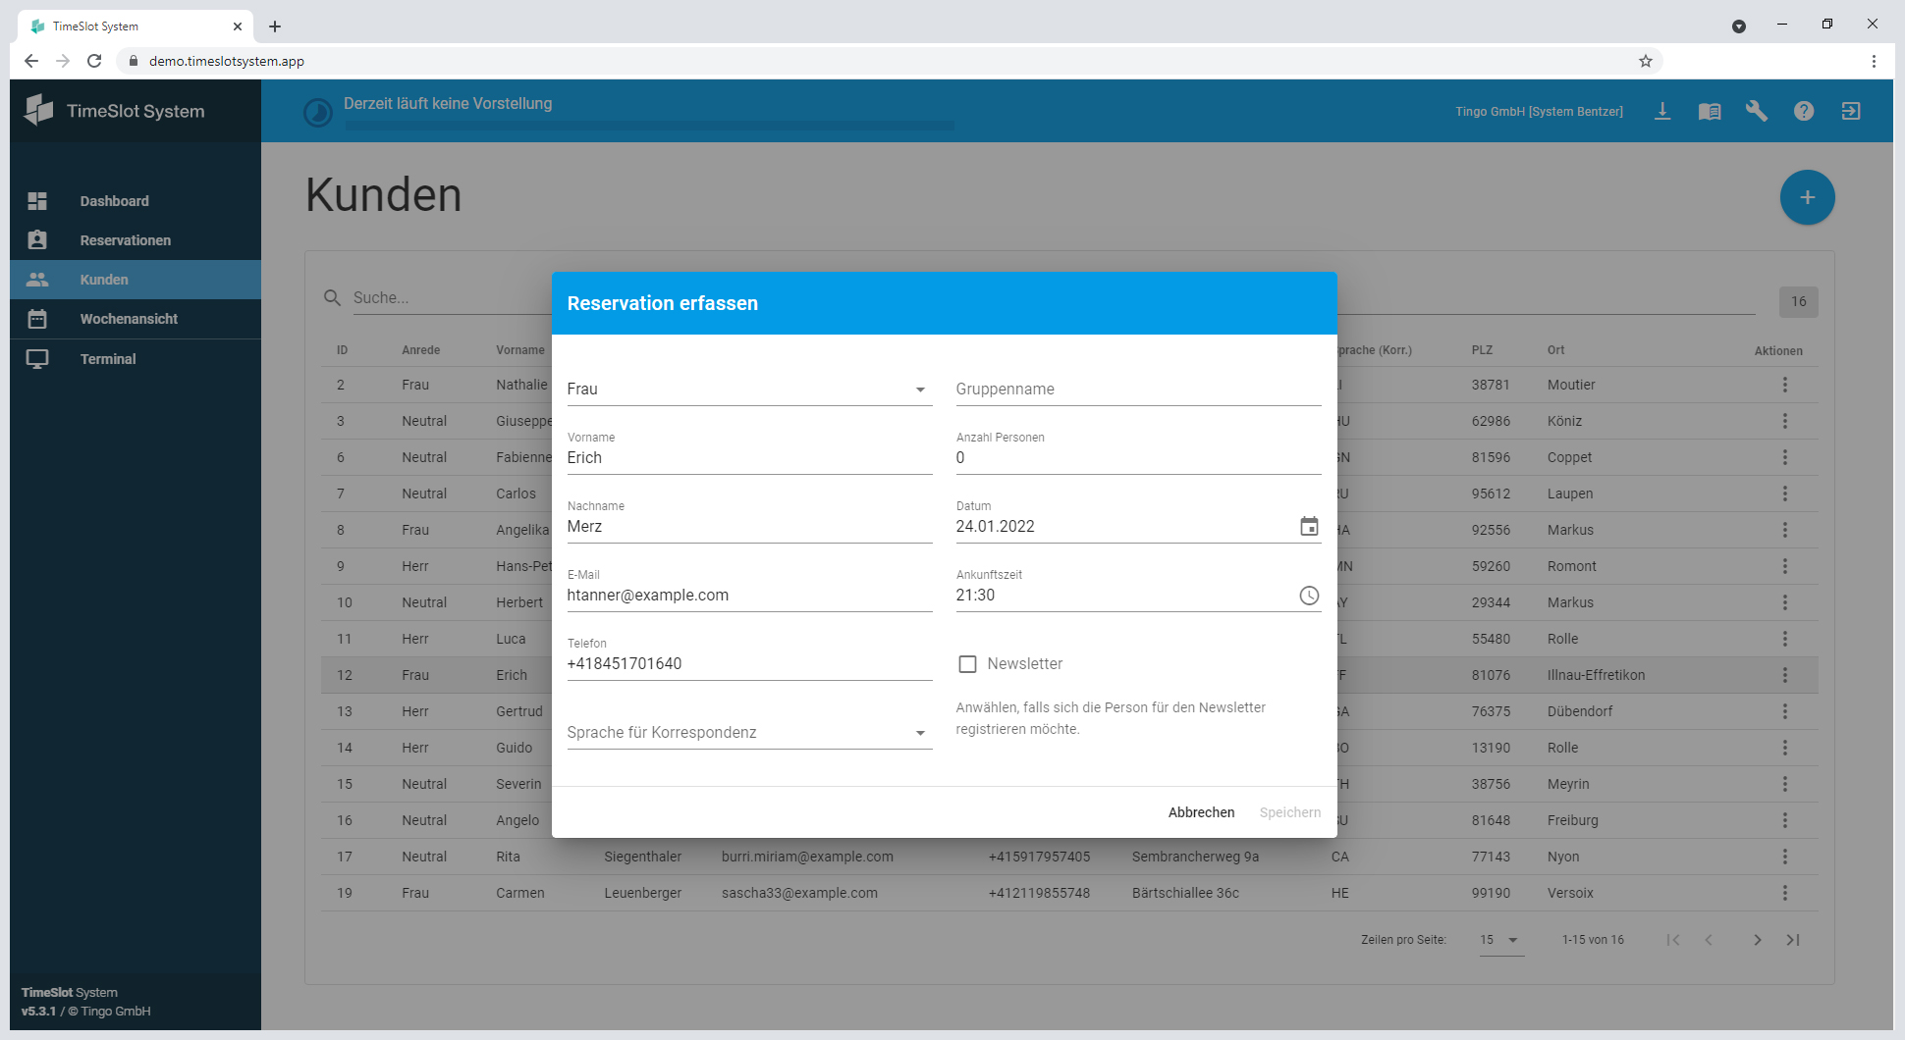Screen dimensions: 1905x1040
Task: Open actions menu for Laupen row
Action: click(x=1785, y=494)
